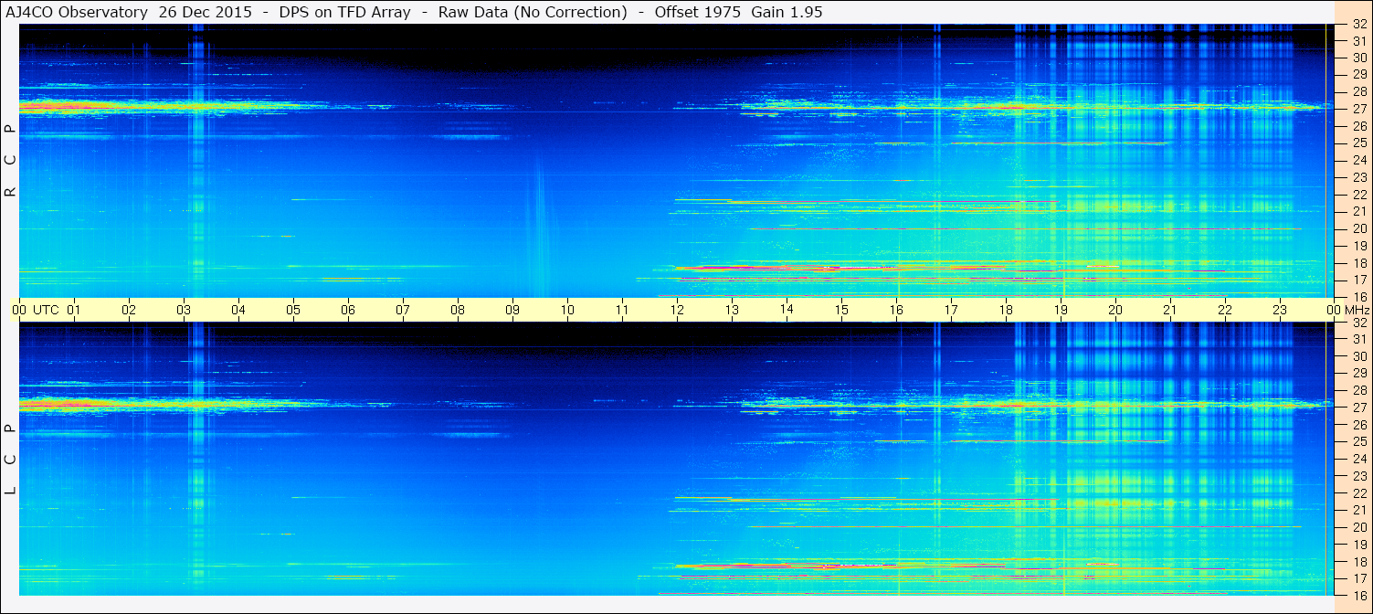The image size is (1373, 614).
Task: Select hour marker 10 on time axis
Action: coord(567,310)
